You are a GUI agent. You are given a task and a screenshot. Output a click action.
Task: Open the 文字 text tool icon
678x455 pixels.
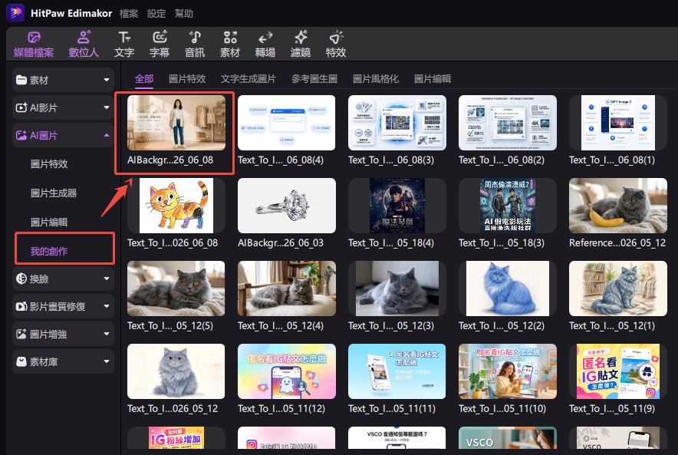click(124, 37)
